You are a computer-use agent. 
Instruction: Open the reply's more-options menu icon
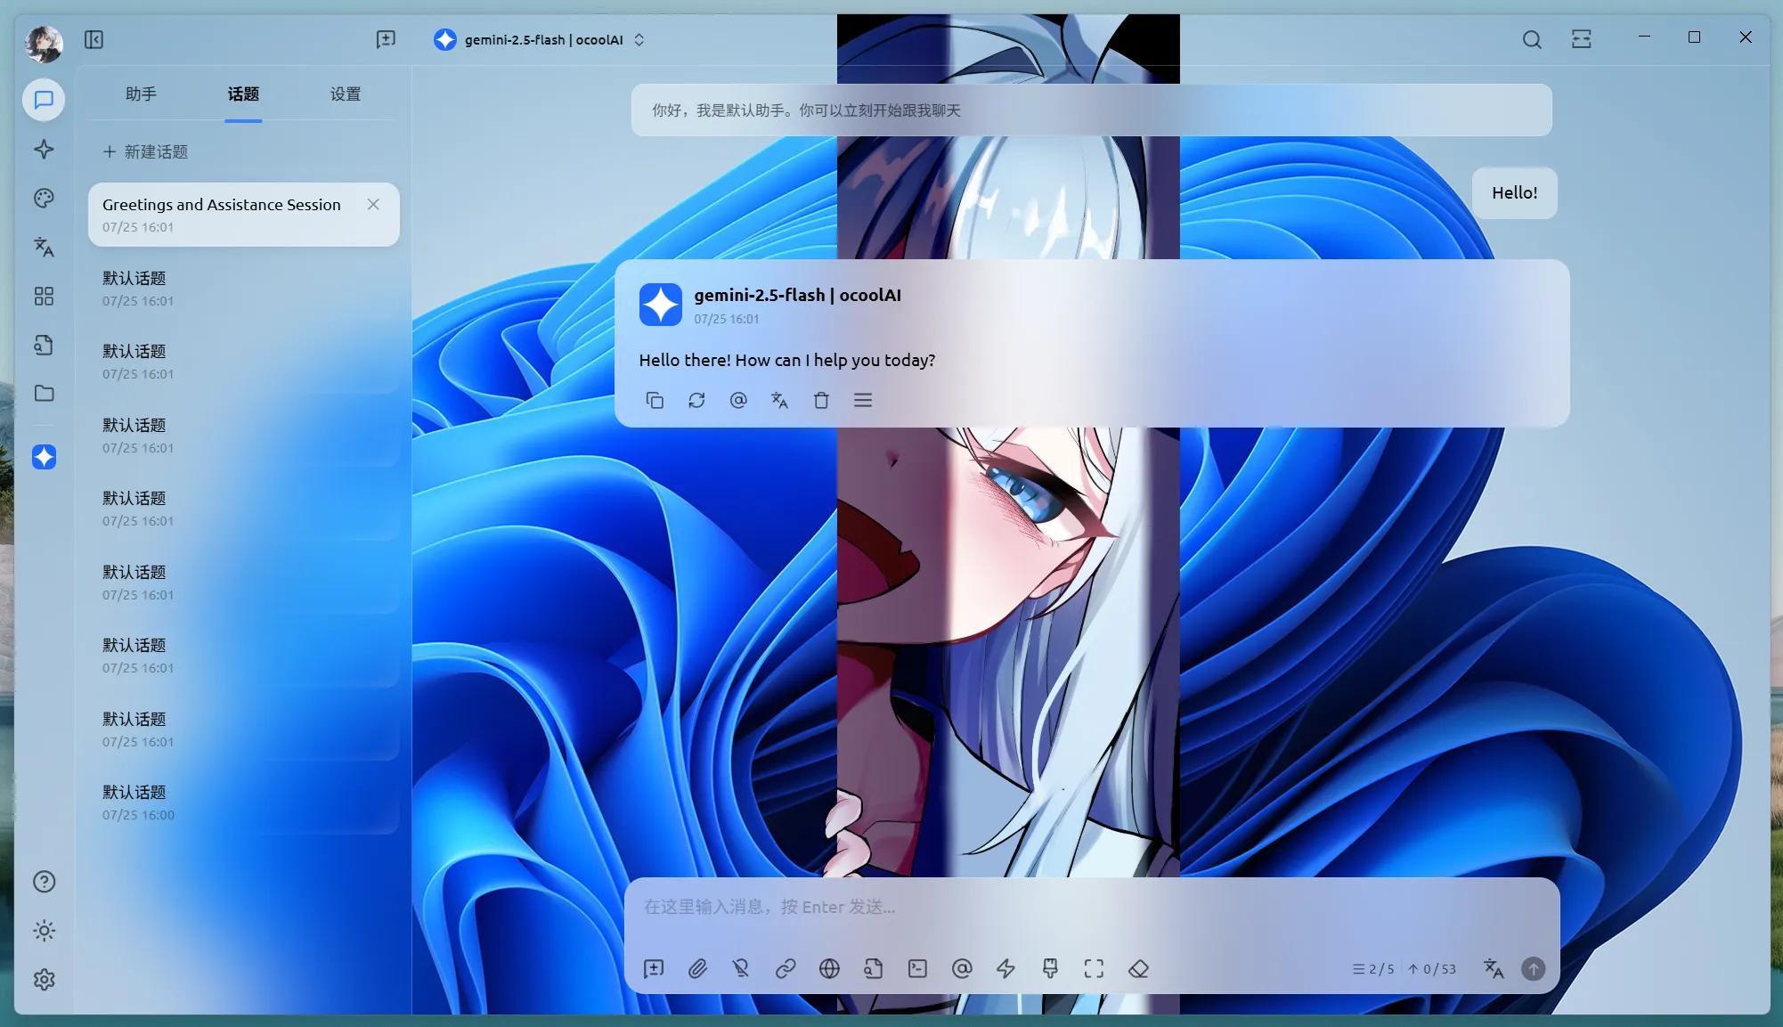[x=863, y=400]
